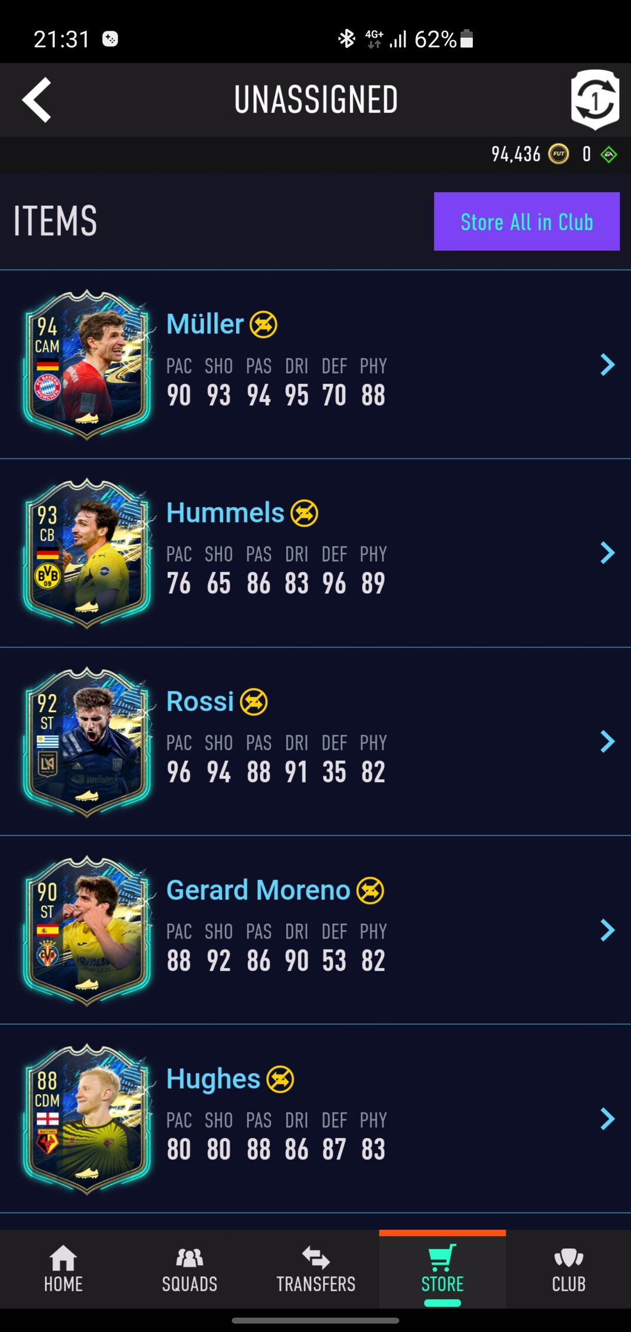Tap the back arrow icon
The image size is (631, 1332).
pyautogui.click(x=37, y=100)
